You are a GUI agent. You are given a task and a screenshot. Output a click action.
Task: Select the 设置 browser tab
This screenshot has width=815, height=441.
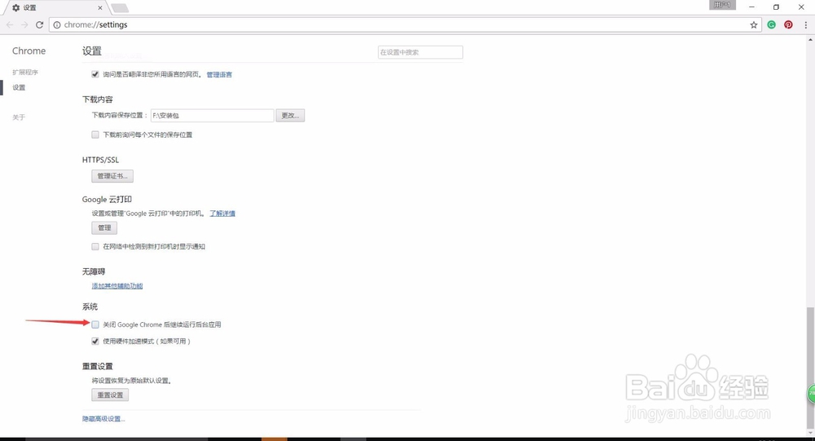tap(55, 8)
